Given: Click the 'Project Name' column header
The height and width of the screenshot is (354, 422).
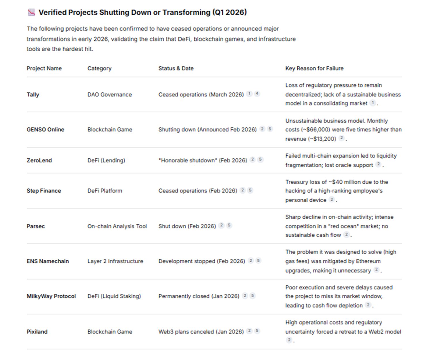Looking at the screenshot, I should 44,68.
